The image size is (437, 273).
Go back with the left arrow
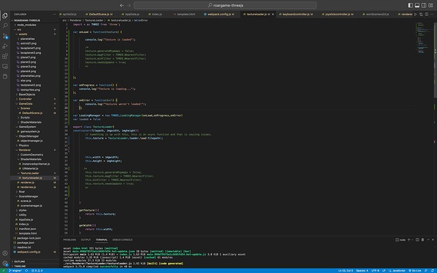122,5
